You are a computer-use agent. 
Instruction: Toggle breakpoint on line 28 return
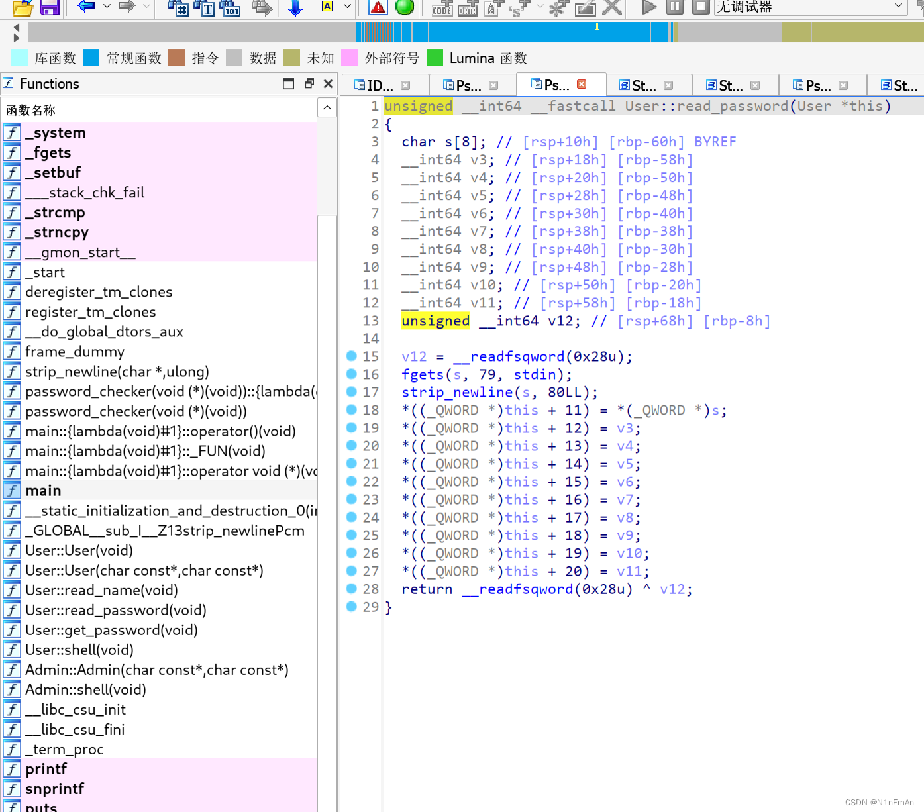[352, 589]
